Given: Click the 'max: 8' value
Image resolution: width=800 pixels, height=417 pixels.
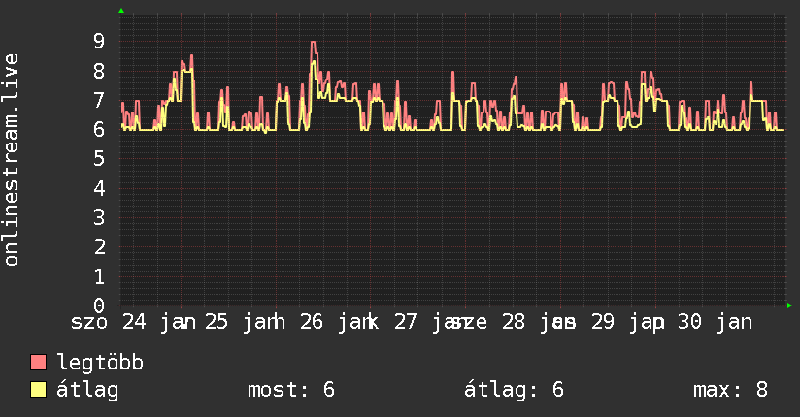Looking at the screenshot, I should (x=731, y=390).
